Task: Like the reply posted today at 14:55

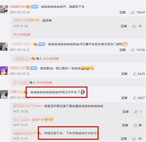Action: click(x=136, y=112)
